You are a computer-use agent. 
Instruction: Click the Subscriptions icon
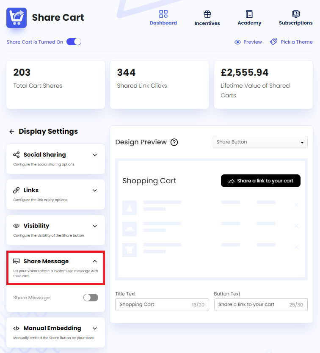pyautogui.click(x=295, y=13)
